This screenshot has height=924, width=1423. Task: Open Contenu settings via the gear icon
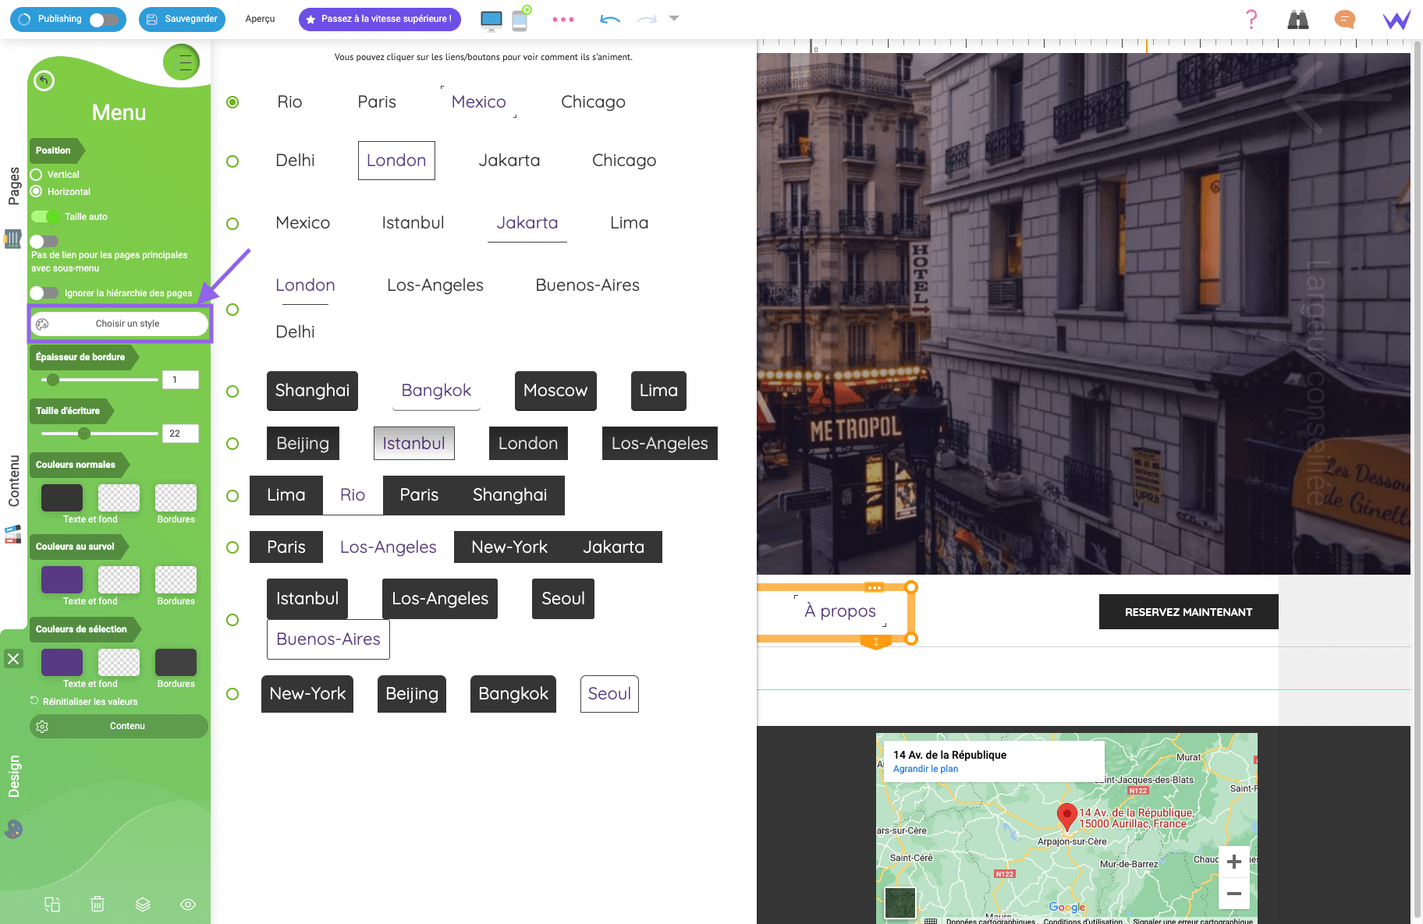(42, 726)
